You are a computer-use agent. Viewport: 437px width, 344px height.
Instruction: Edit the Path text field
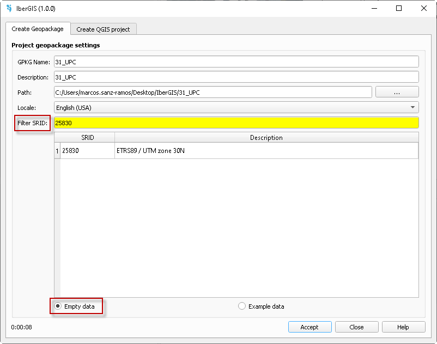point(213,93)
